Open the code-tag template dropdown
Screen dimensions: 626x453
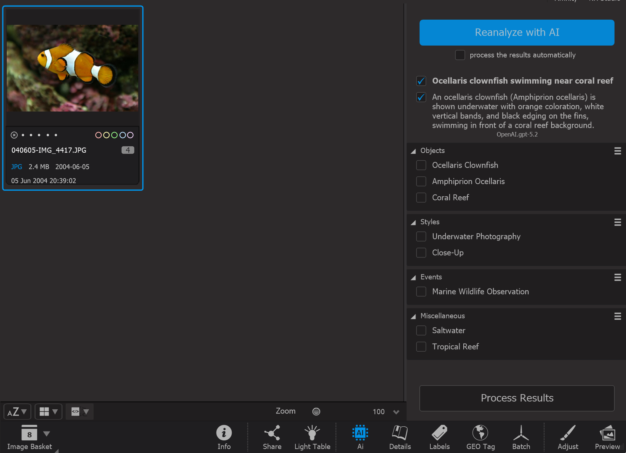[x=80, y=412]
